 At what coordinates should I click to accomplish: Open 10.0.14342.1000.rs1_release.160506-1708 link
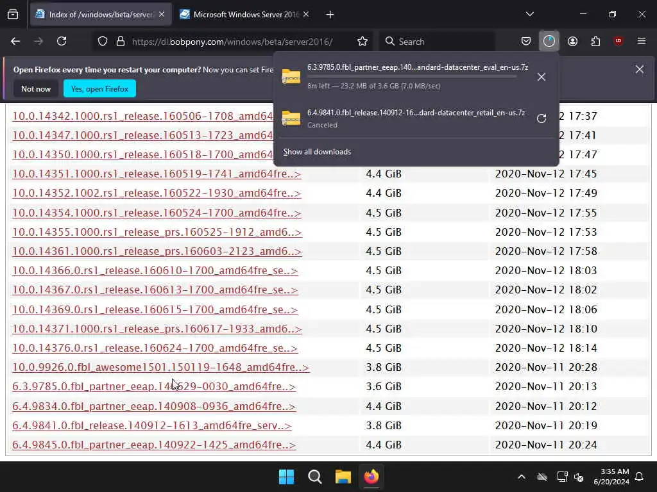point(142,116)
